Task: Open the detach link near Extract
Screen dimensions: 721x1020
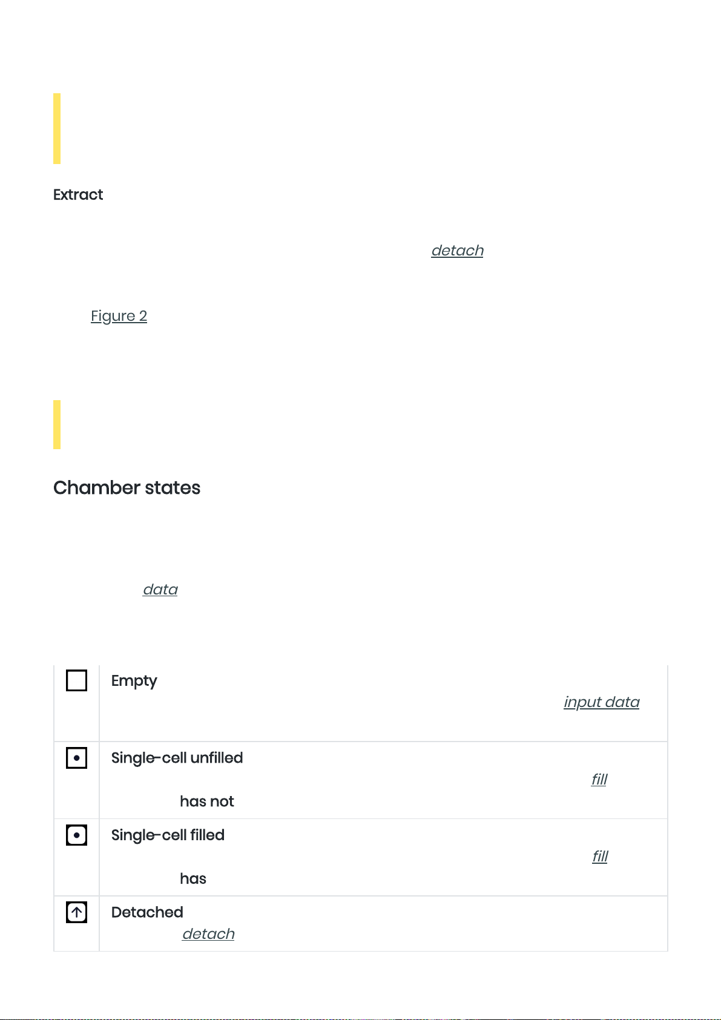Action: 457,251
